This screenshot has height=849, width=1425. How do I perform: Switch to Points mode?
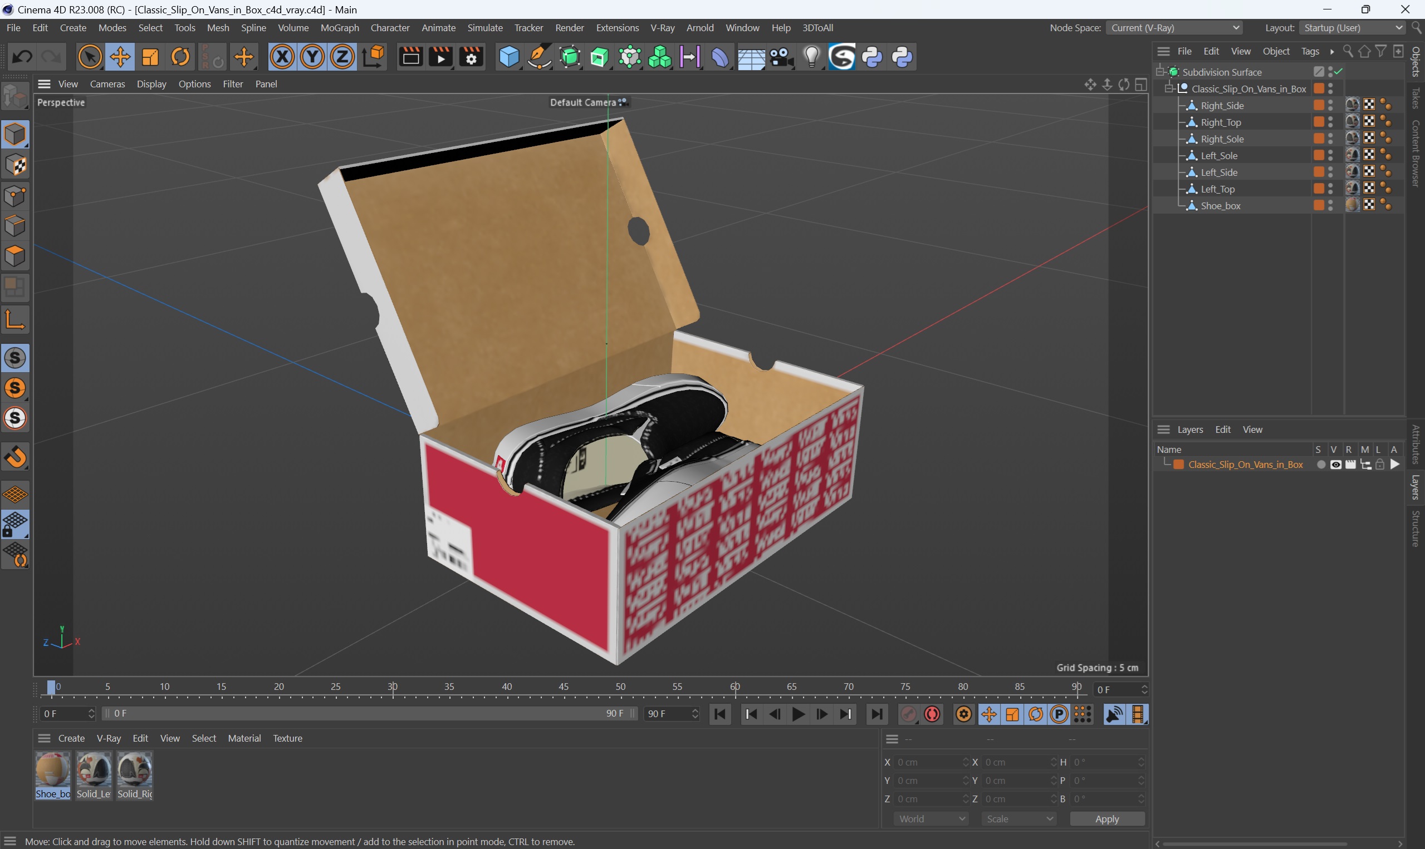point(15,196)
